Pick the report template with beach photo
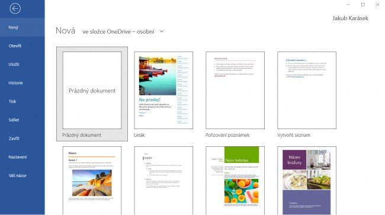The width and height of the screenshot is (385, 215). pos(92,181)
